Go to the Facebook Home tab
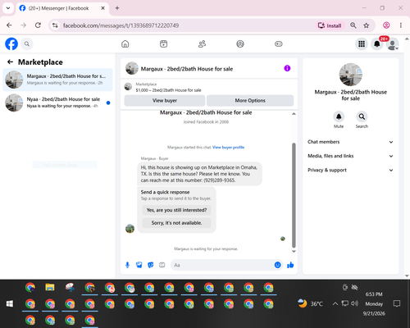 tap(125, 43)
